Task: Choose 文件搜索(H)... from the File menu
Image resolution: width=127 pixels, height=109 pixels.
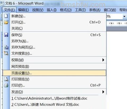Action: pyautogui.click(x=54, y=53)
